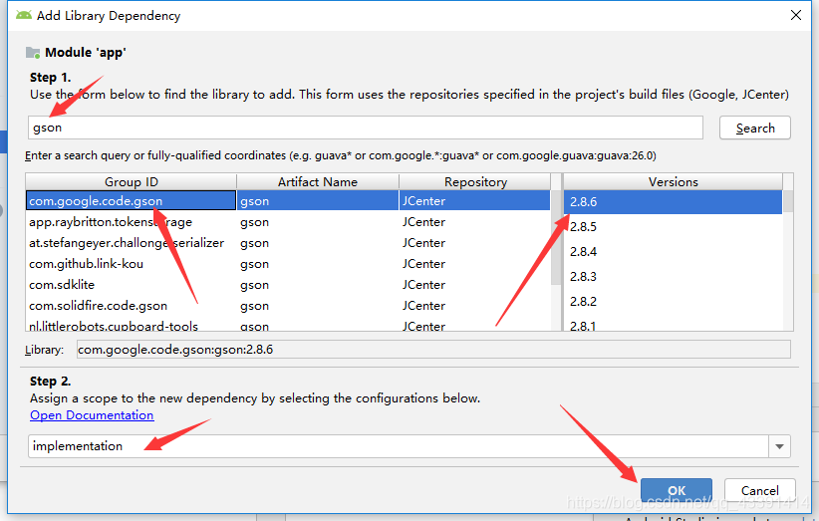The height and width of the screenshot is (521, 819).
Task: Click the Versions column header
Action: [x=673, y=181]
